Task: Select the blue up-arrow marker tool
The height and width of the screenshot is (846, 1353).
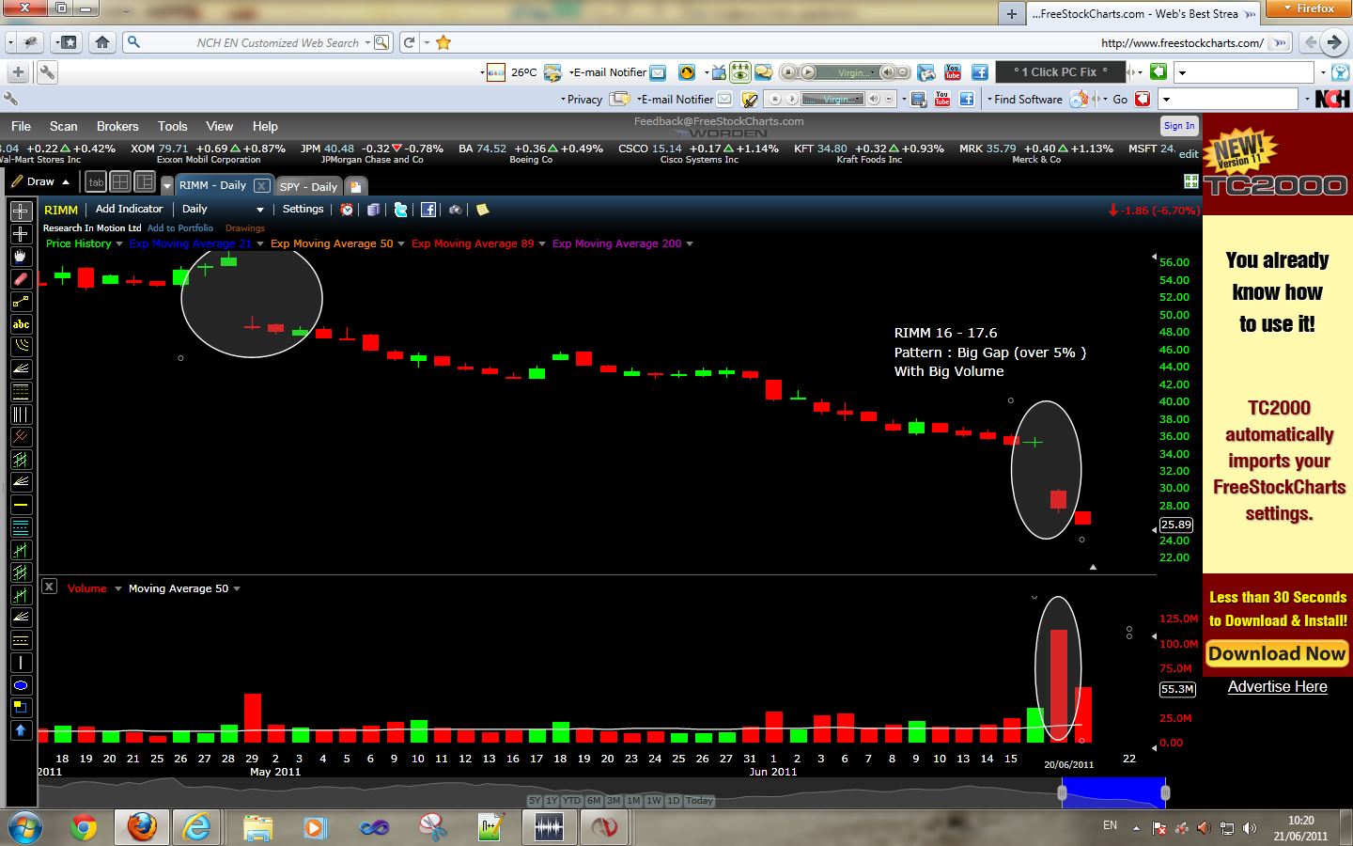Action: pyautogui.click(x=21, y=730)
